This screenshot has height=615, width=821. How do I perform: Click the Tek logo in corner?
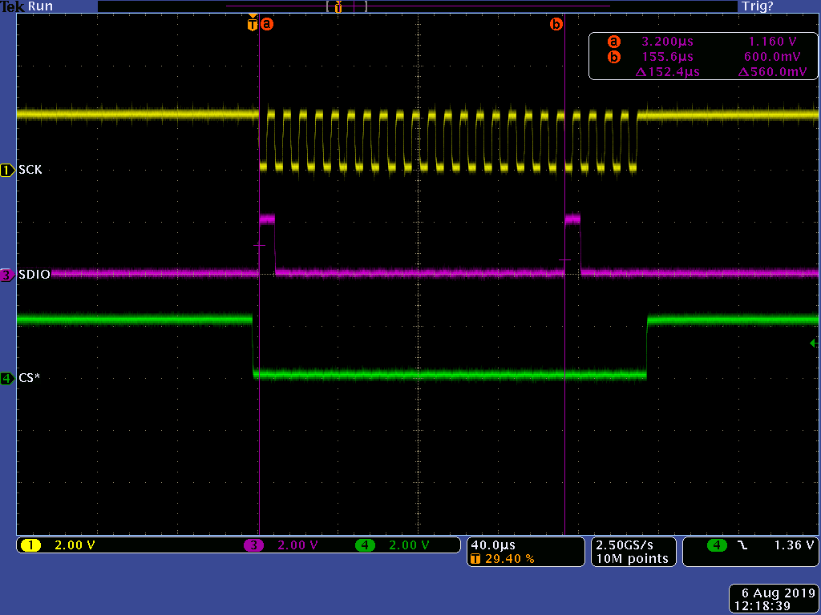13,6
